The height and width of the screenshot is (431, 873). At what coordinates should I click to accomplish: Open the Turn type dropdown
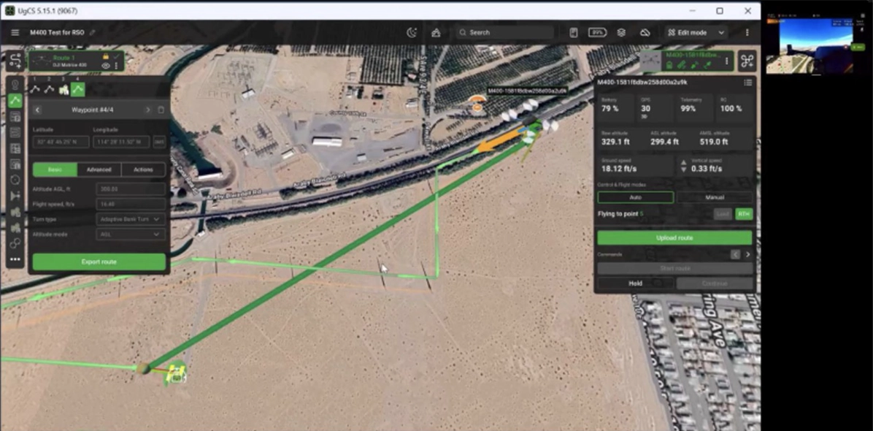point(131,219)
